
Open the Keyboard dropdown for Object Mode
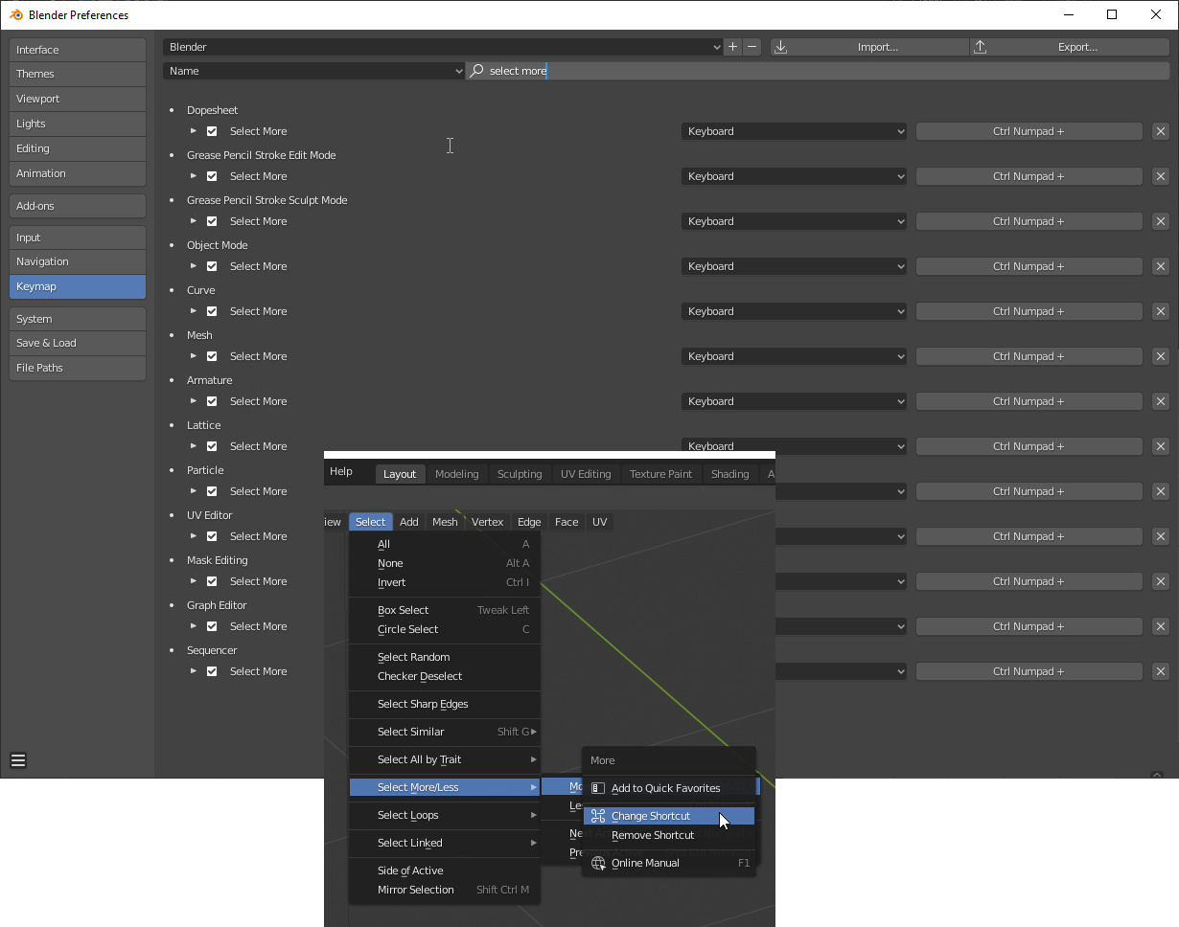tap(794, 265)
